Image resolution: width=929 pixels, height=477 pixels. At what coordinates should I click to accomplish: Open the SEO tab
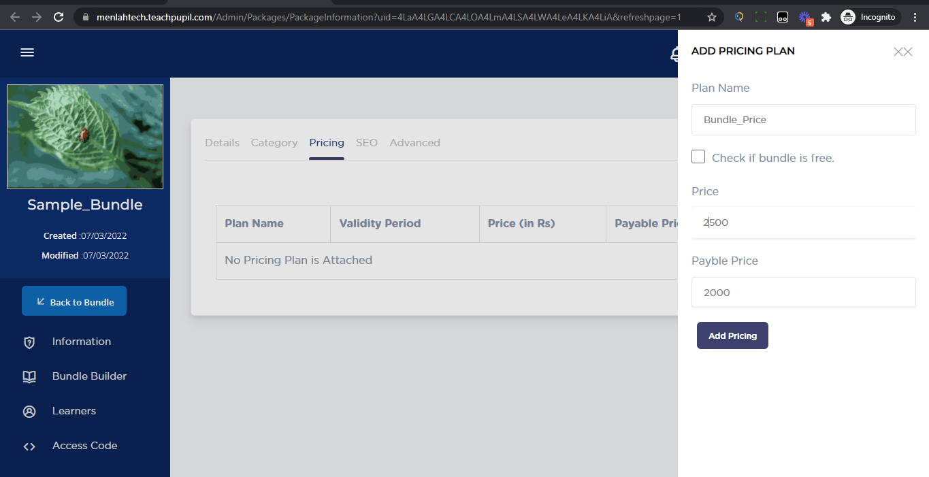[366, 143]
